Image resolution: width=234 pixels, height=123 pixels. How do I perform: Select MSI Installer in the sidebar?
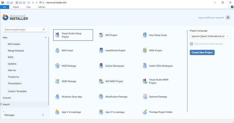14,44
